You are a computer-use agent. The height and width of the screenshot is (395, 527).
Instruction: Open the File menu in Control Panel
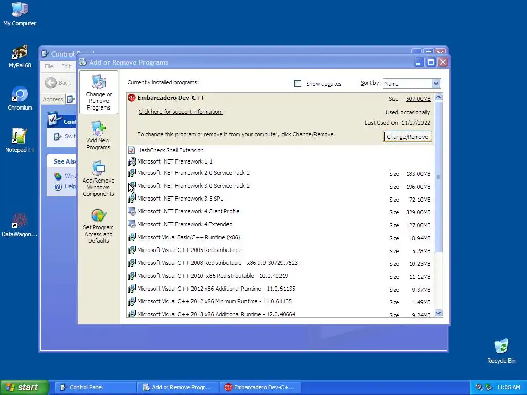49,66
